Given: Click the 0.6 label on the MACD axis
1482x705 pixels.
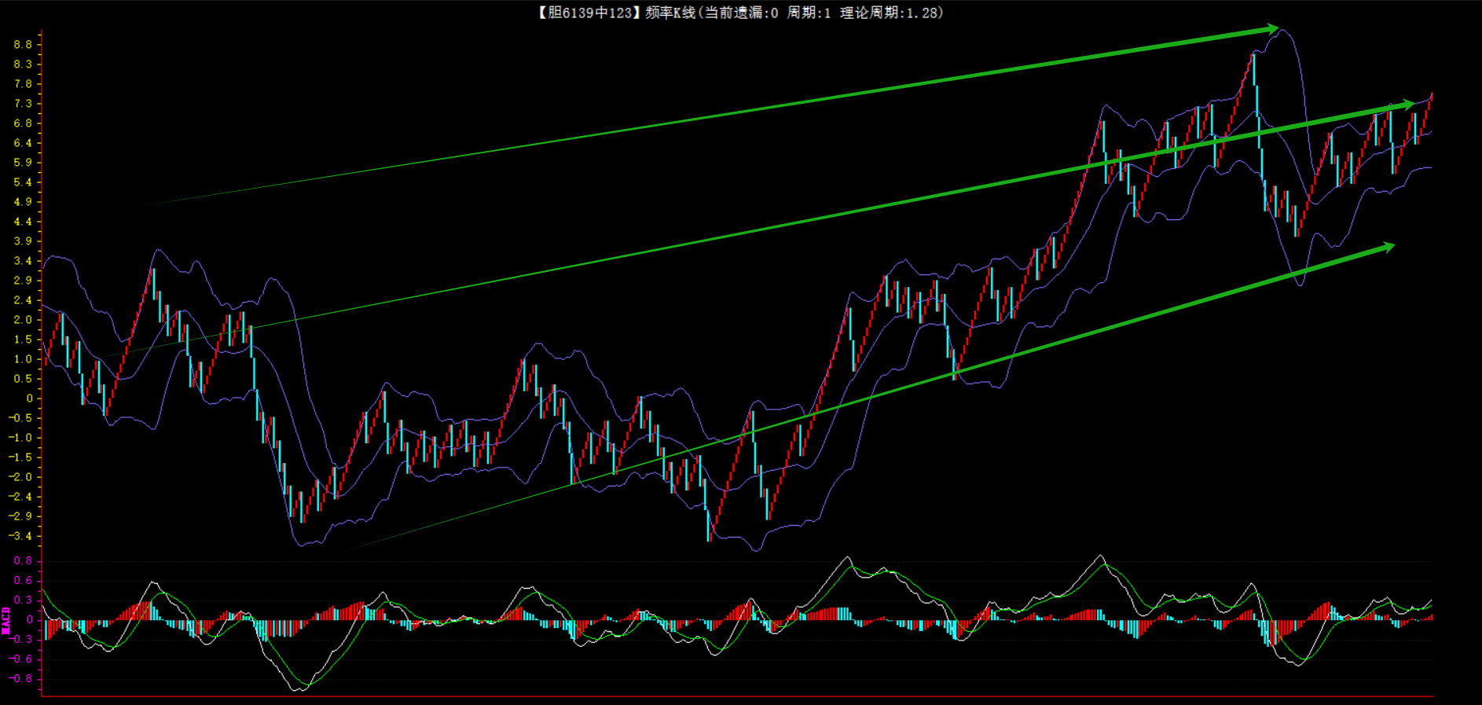Looking at the screenshot, I should tap(23, 580).
